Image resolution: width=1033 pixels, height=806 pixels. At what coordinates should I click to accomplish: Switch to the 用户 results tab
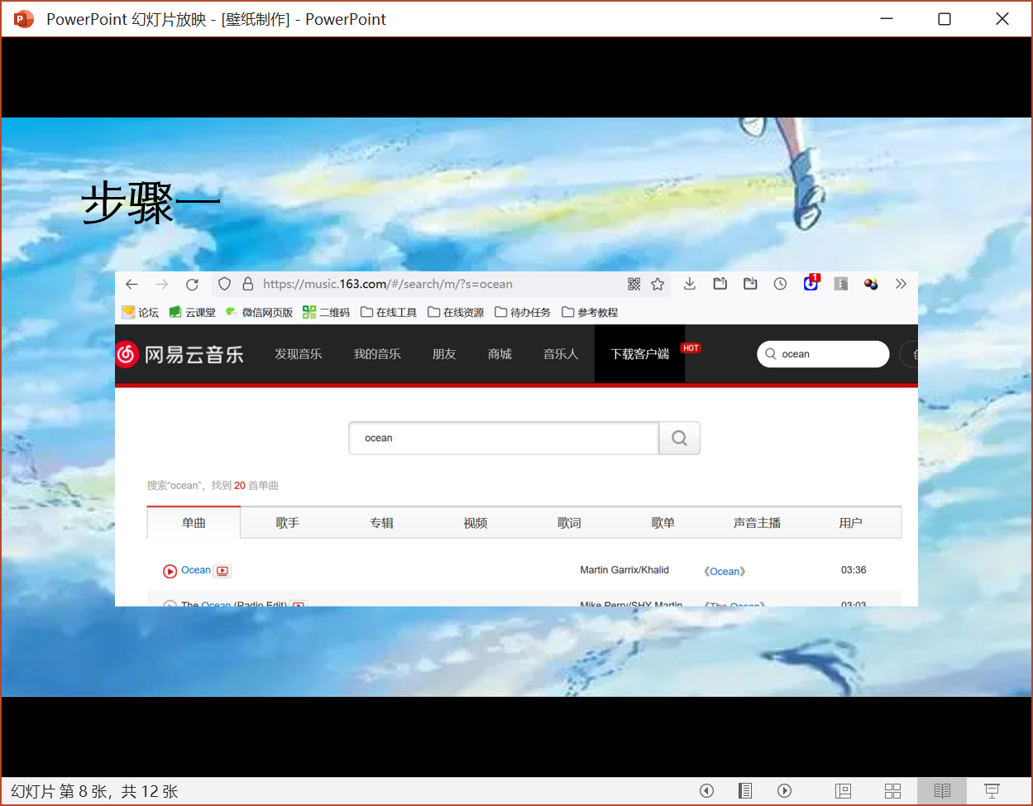click(851, 523)
